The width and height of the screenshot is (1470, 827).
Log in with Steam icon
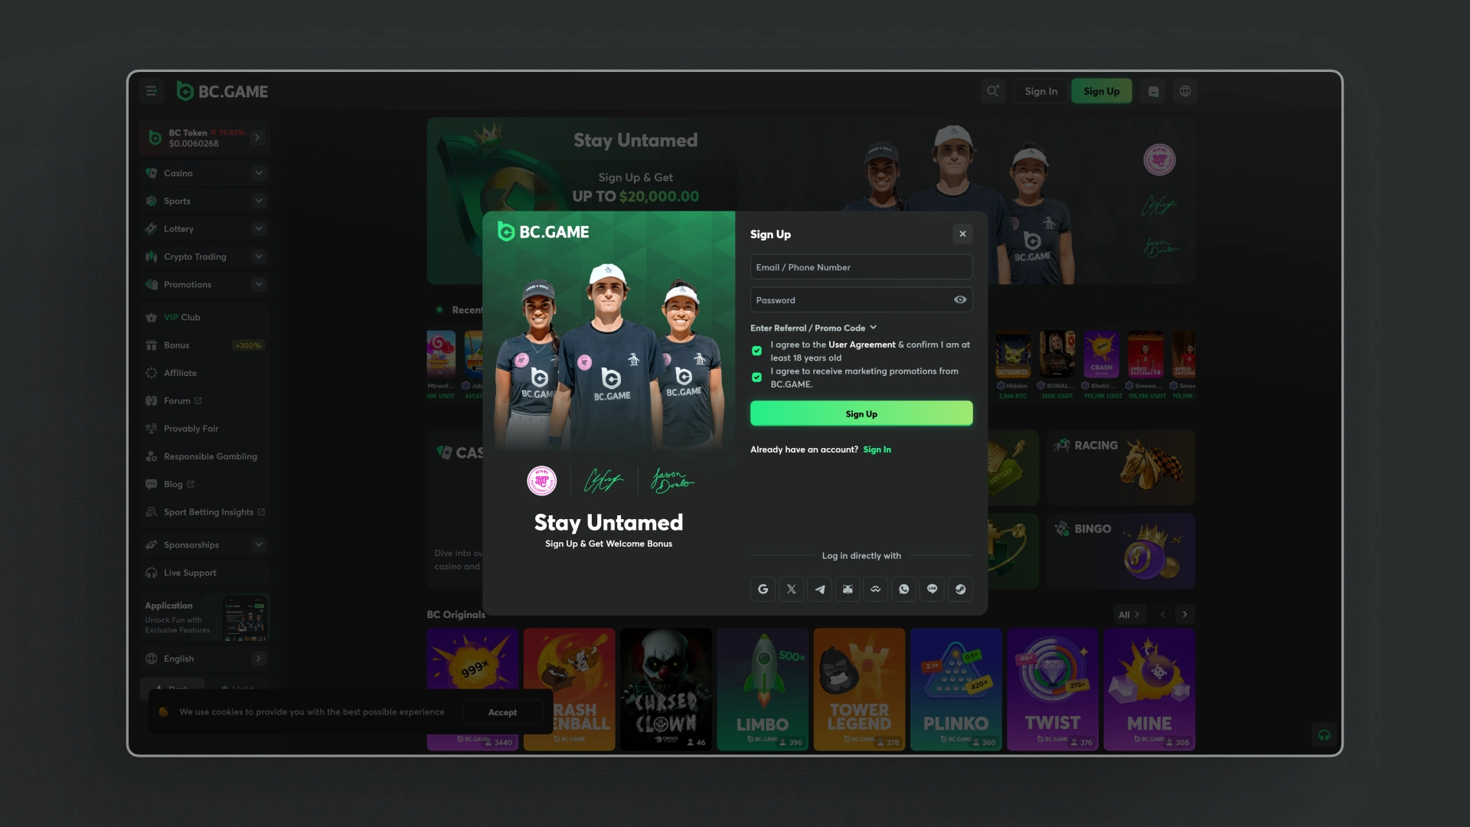[x=960, y=589]
